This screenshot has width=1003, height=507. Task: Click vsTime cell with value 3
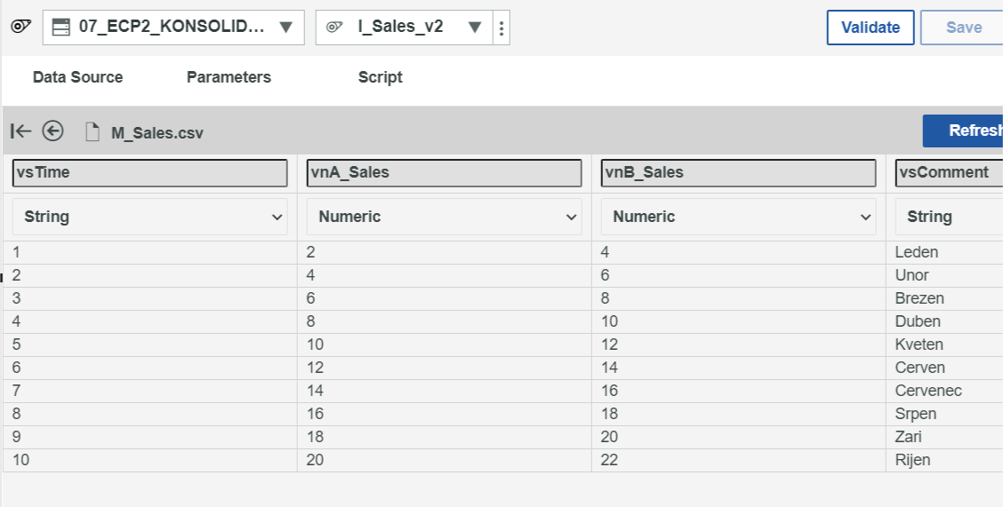tap(150, 298)
